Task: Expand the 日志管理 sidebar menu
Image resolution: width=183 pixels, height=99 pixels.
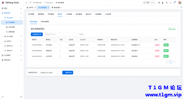Action: pyautogui.click(x=12, y=55)
